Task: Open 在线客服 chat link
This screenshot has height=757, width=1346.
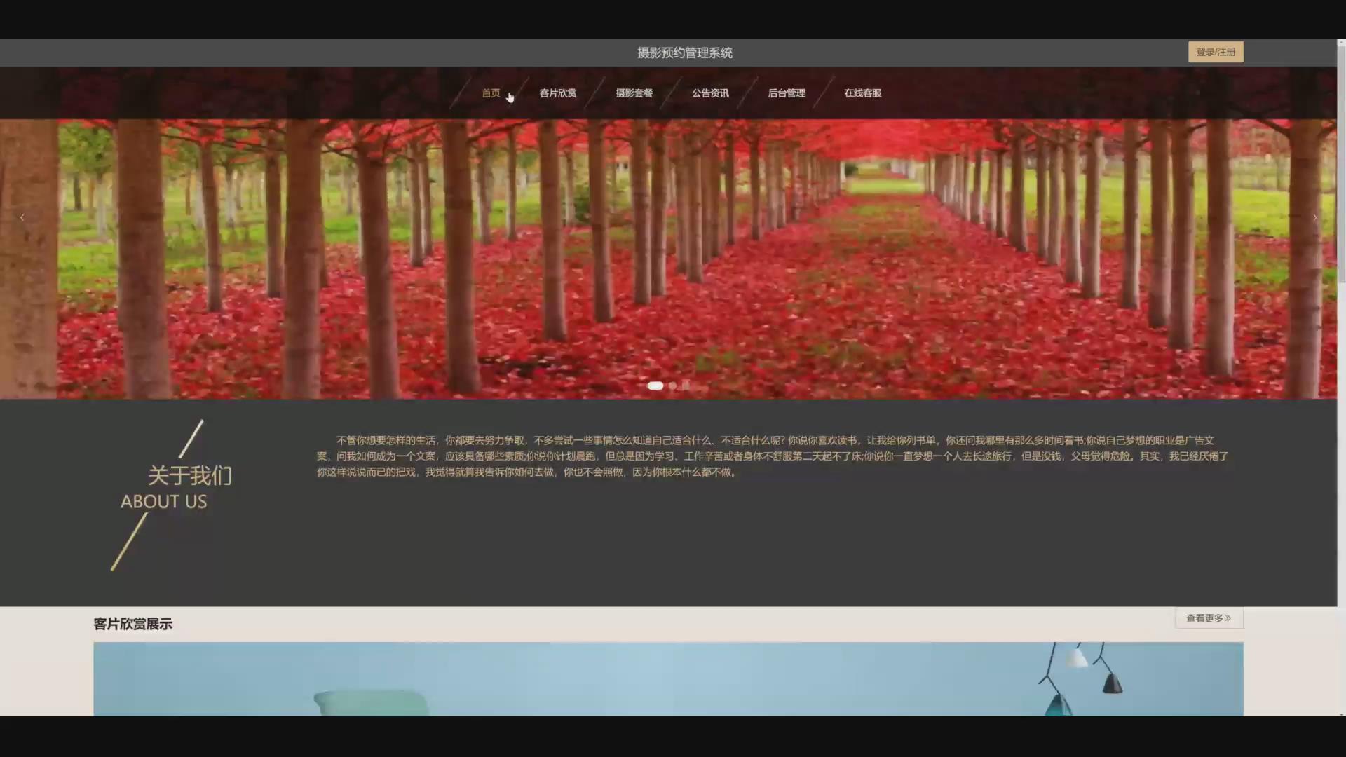Action: tap(862, 93)
